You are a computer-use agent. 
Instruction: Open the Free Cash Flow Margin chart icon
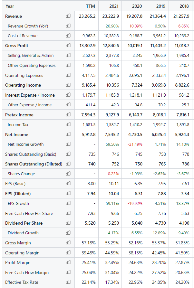coord(68,272)
